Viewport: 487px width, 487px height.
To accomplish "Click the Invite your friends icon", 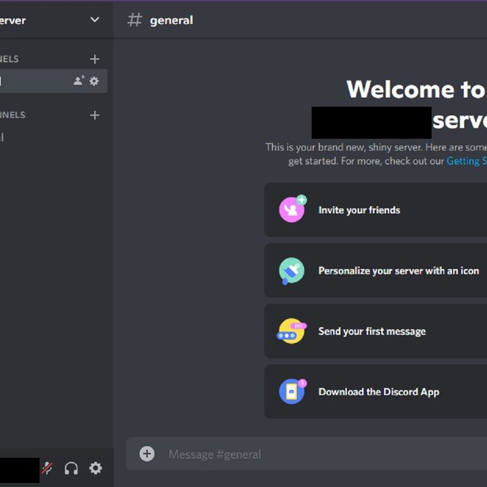I will click(292, 209).
